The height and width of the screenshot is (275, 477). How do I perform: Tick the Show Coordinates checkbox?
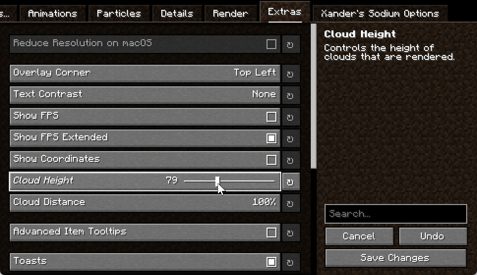271,160
